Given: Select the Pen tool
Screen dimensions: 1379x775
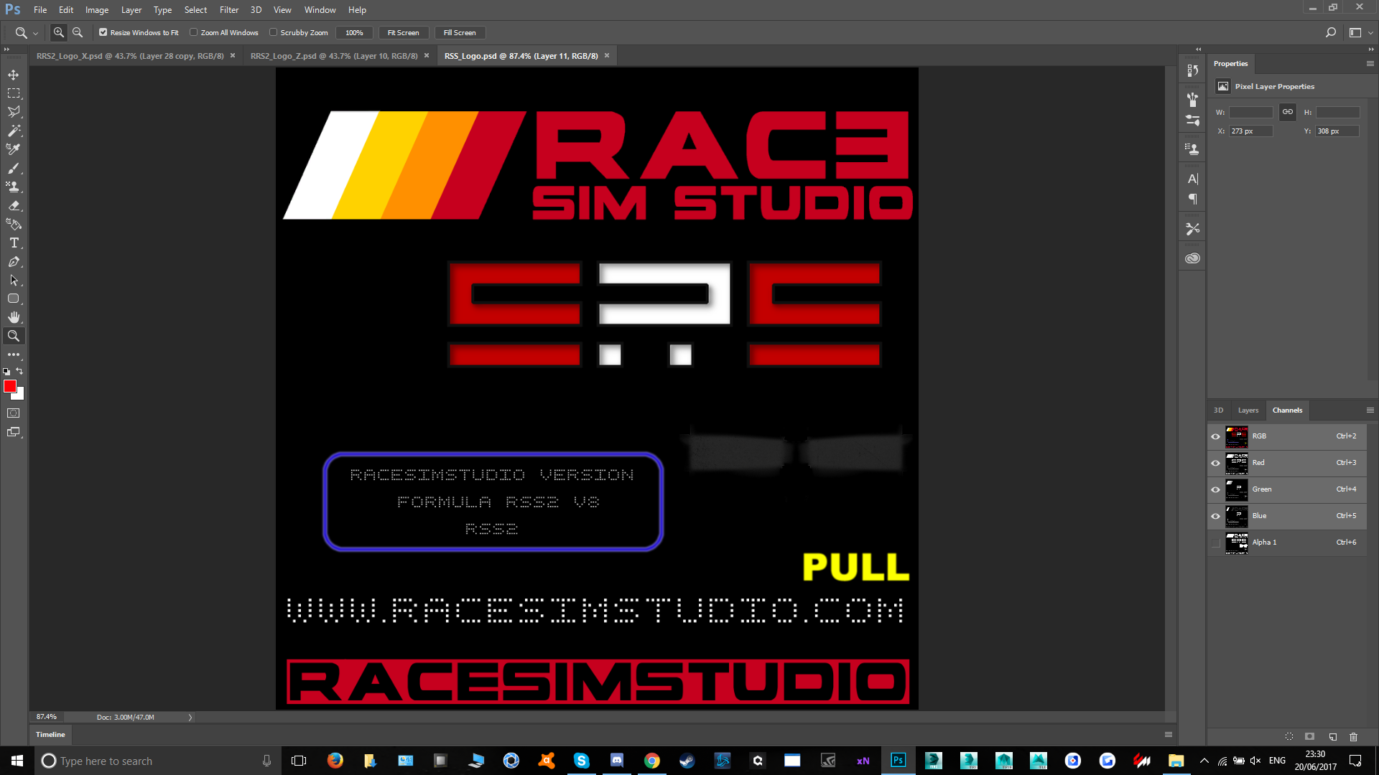Looking at the screenshot, I should click(14, 261).
